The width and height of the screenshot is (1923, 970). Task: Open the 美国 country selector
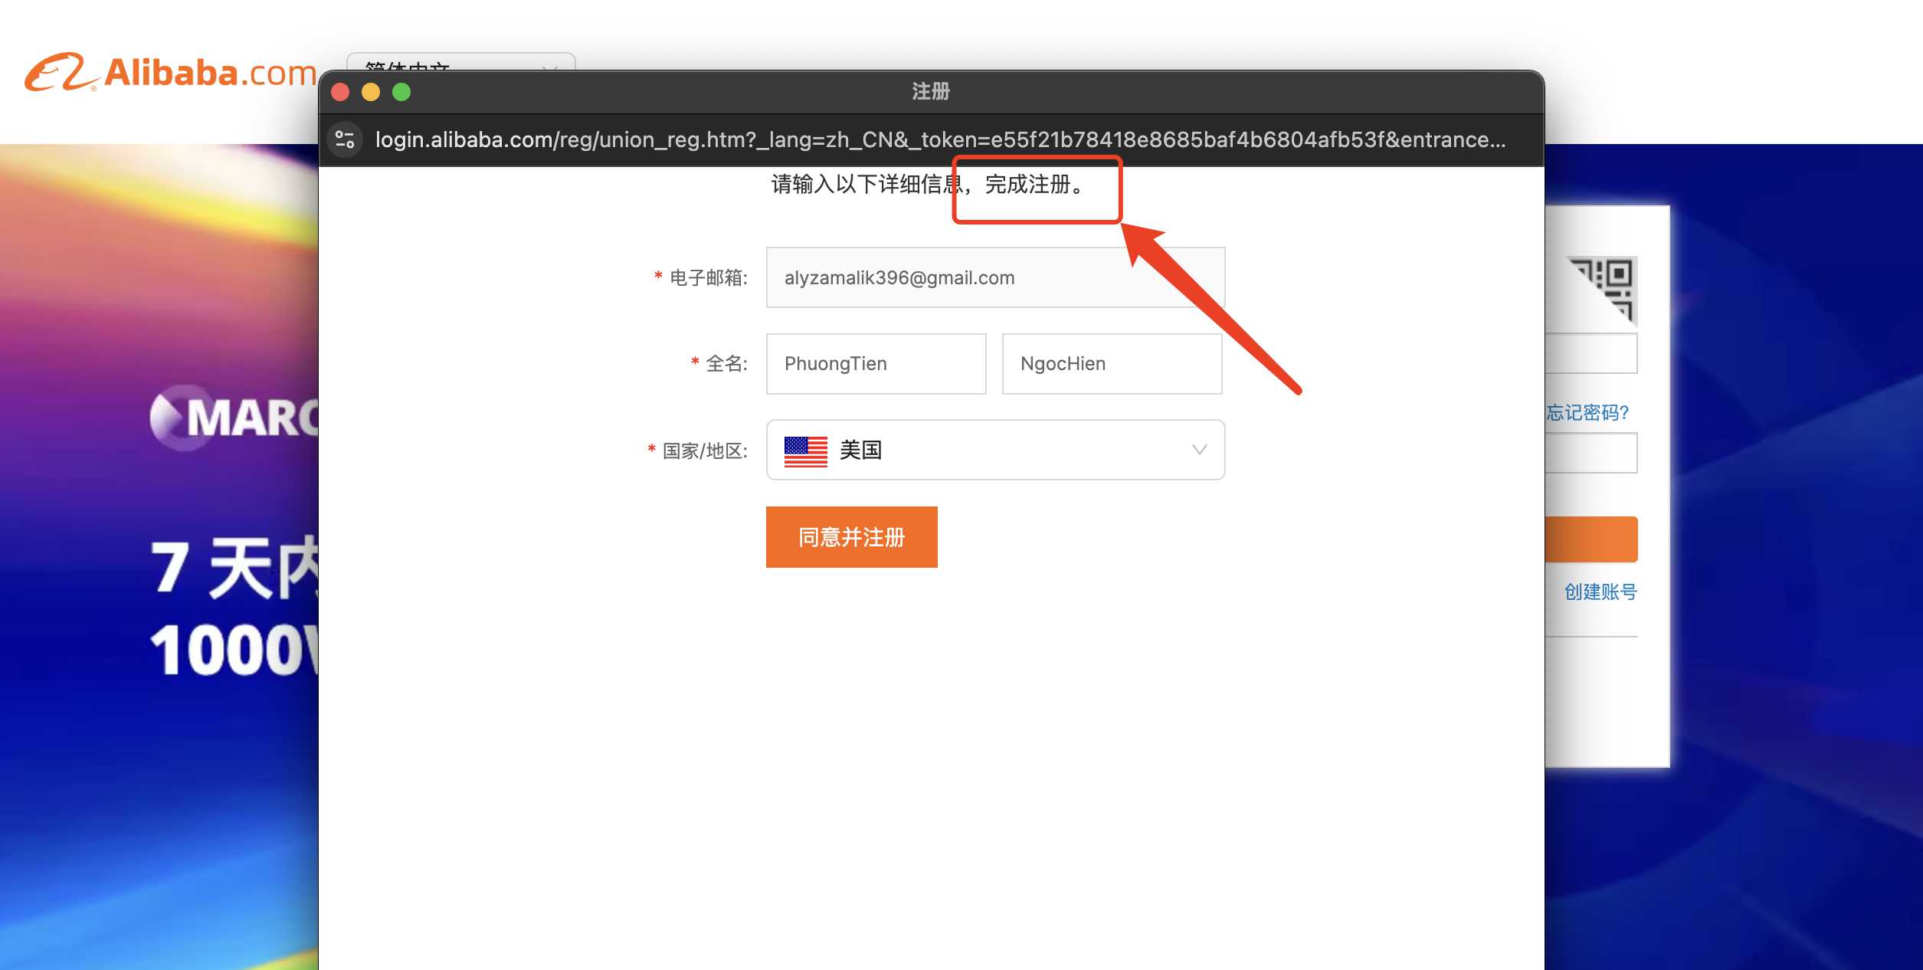(x=994, y=450)
